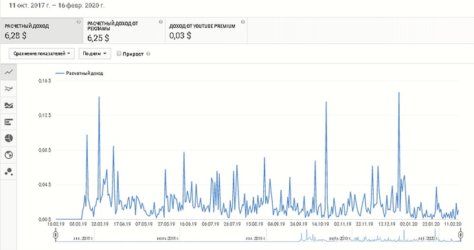Select the bubble chart view icon
This screenshot has width=474, height=250.
pyautogui.click(x=9, y=172)
